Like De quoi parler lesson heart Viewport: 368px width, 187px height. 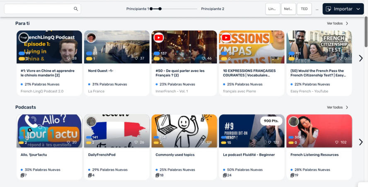tap(203, 58)
